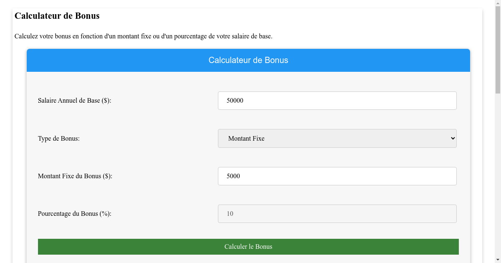
Task: Click the scrollbar up arrow
Action: [497, 3]
